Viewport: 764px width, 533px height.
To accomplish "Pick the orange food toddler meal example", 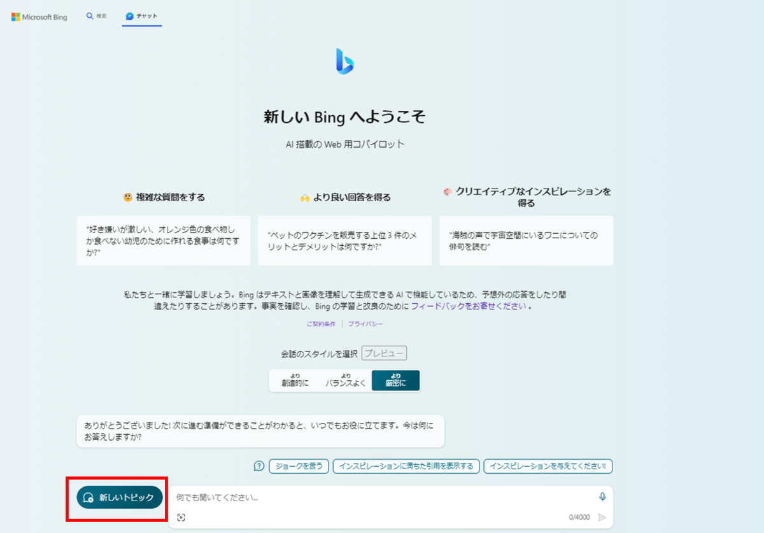I will (164, 240).
